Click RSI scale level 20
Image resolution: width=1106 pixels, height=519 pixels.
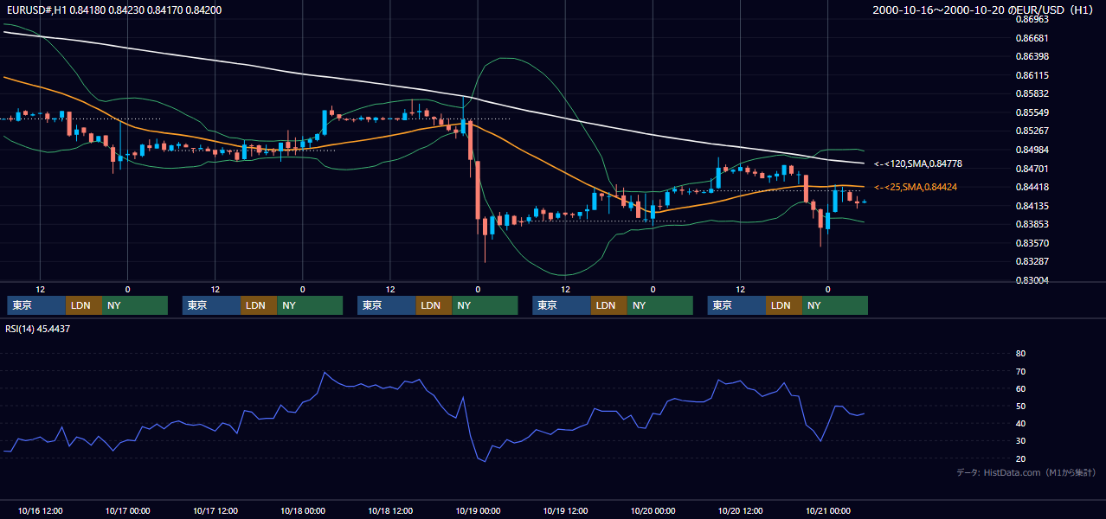pyautogui.click(x=1020, y=458)
